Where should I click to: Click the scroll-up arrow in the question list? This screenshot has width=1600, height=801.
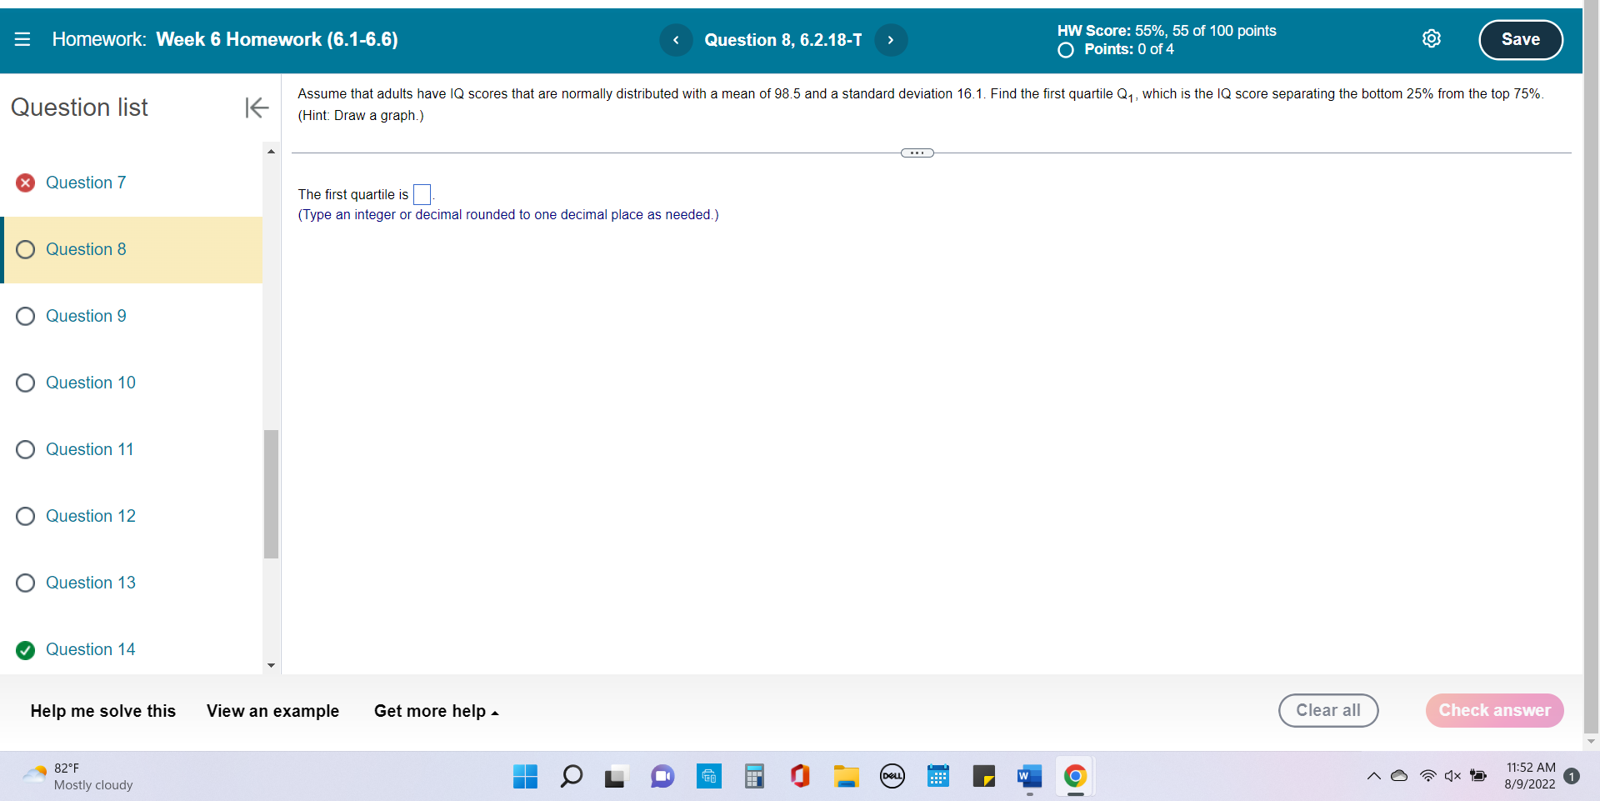(x=271, y=151)
